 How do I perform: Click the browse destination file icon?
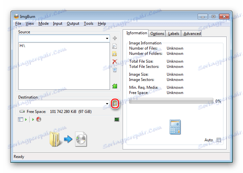(115, 103)
